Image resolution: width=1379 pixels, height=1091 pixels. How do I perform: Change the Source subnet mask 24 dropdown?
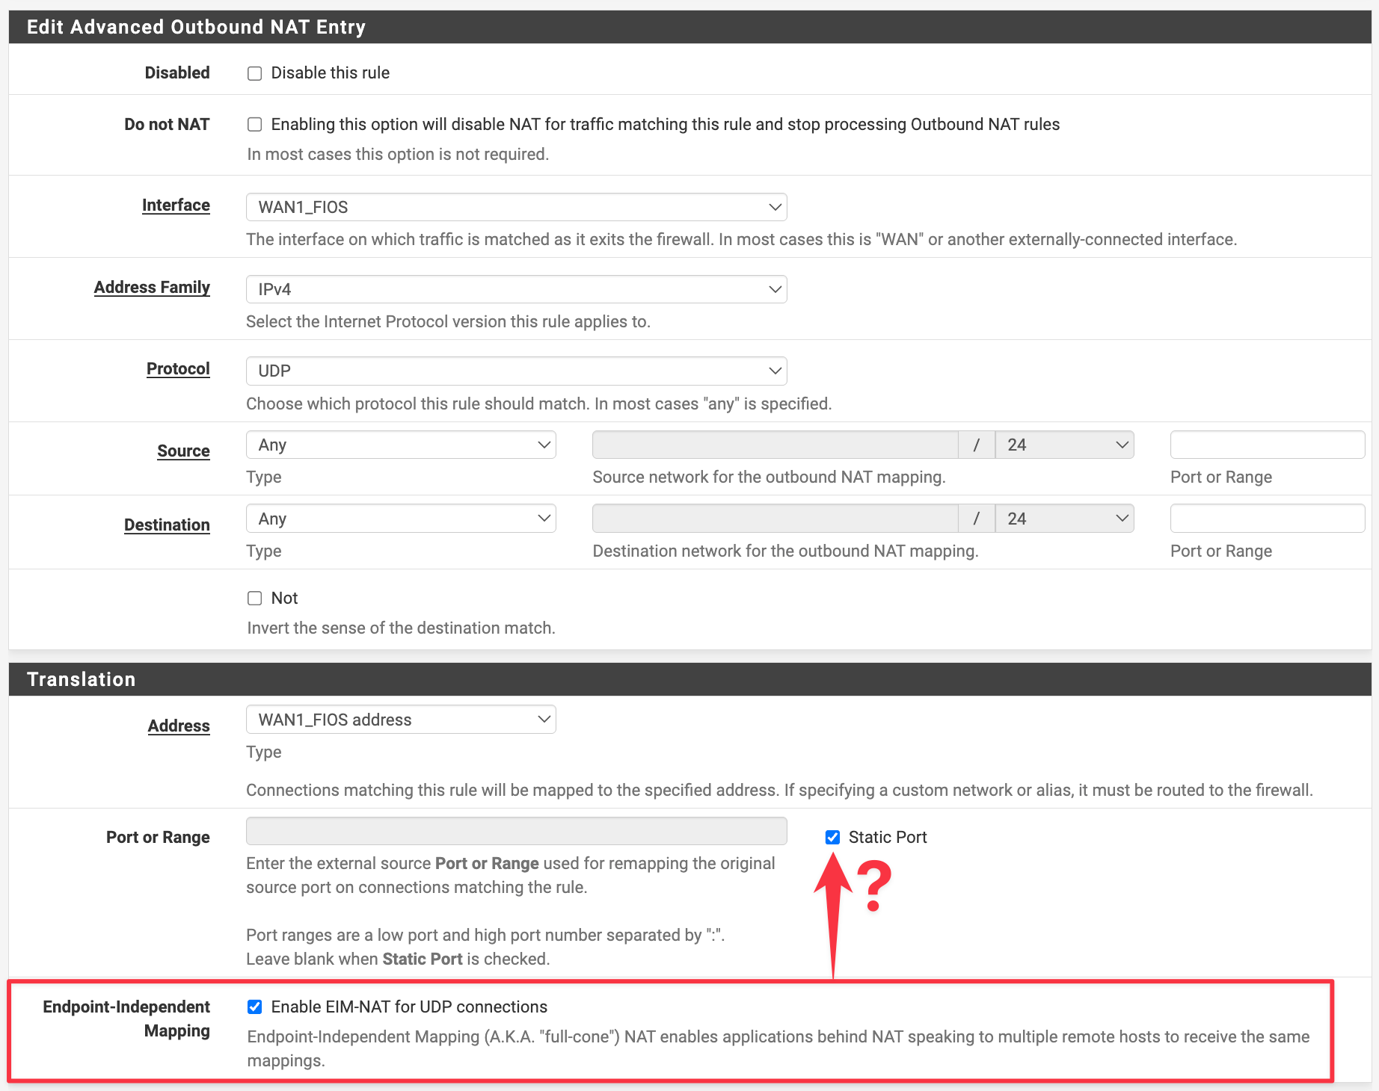tap(1064, 445)
